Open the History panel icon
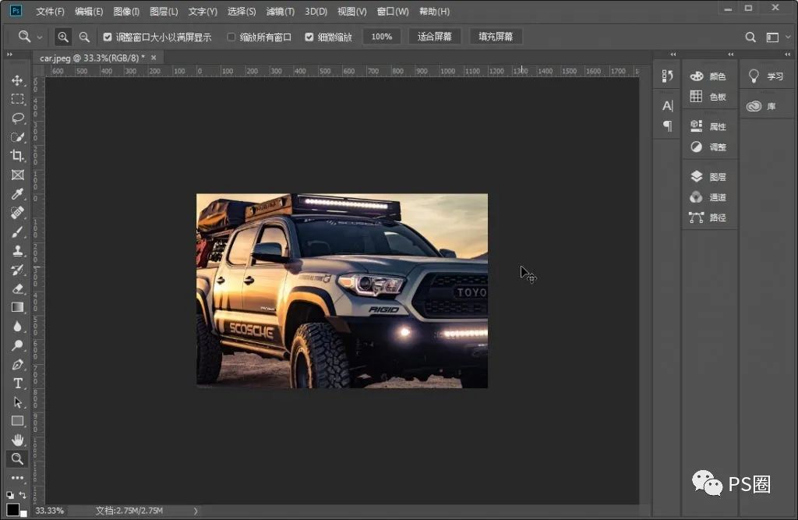This screenshot has height=520, width=798. click(x=667, y=76)
